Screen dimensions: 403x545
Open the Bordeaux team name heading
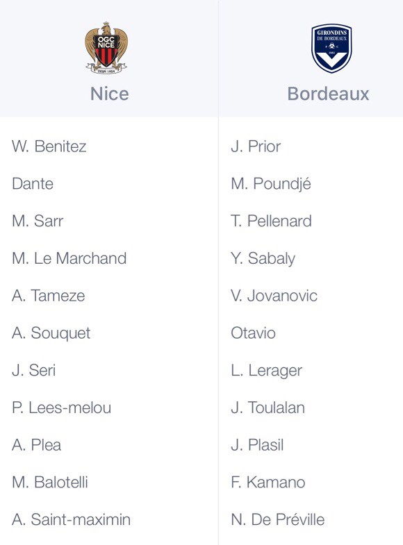(x=328, y=94)
